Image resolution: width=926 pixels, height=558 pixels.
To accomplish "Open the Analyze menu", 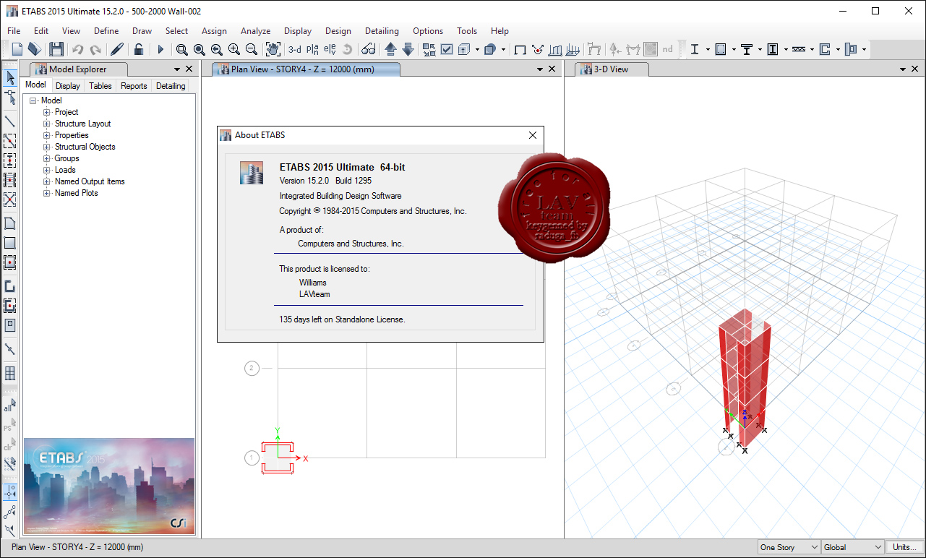I will click(255, 31).
